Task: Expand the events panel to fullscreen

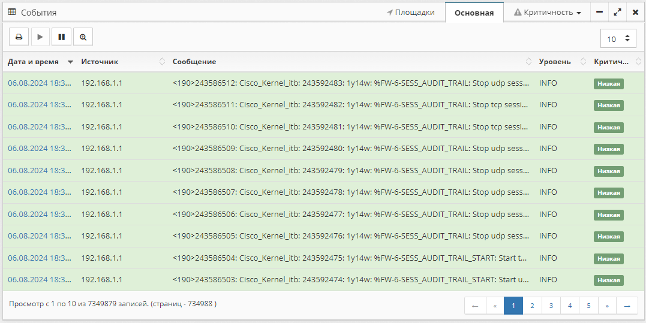Action: tap(617, 12)
